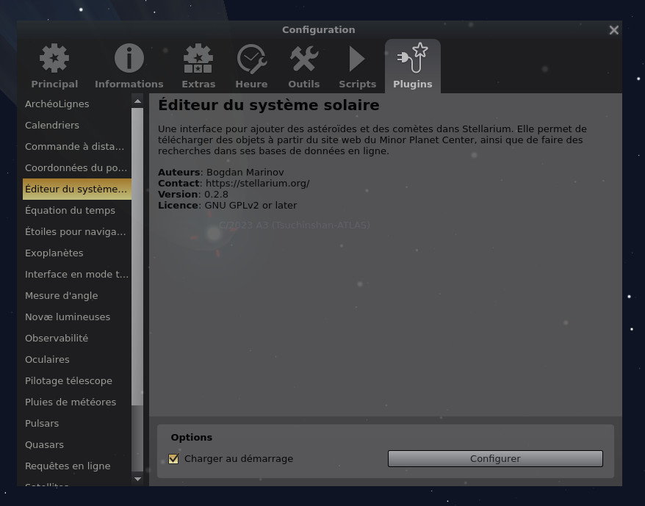Screen dimensions: 645x506
Task: Click scrollbar down arrow in plugin list
Action: coord(137,480)
